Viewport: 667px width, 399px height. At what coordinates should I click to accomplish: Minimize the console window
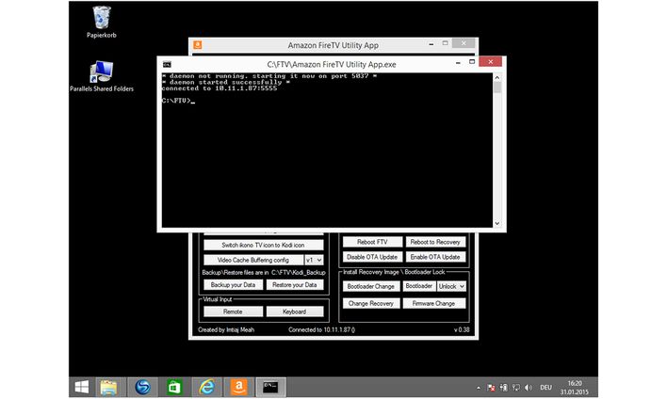(458, 63)
